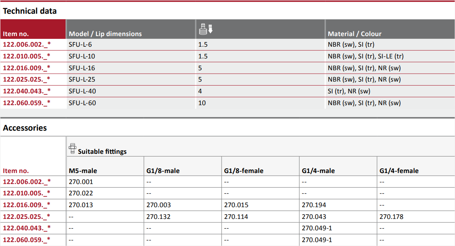Select model SFU-L-10

(82, 56)
